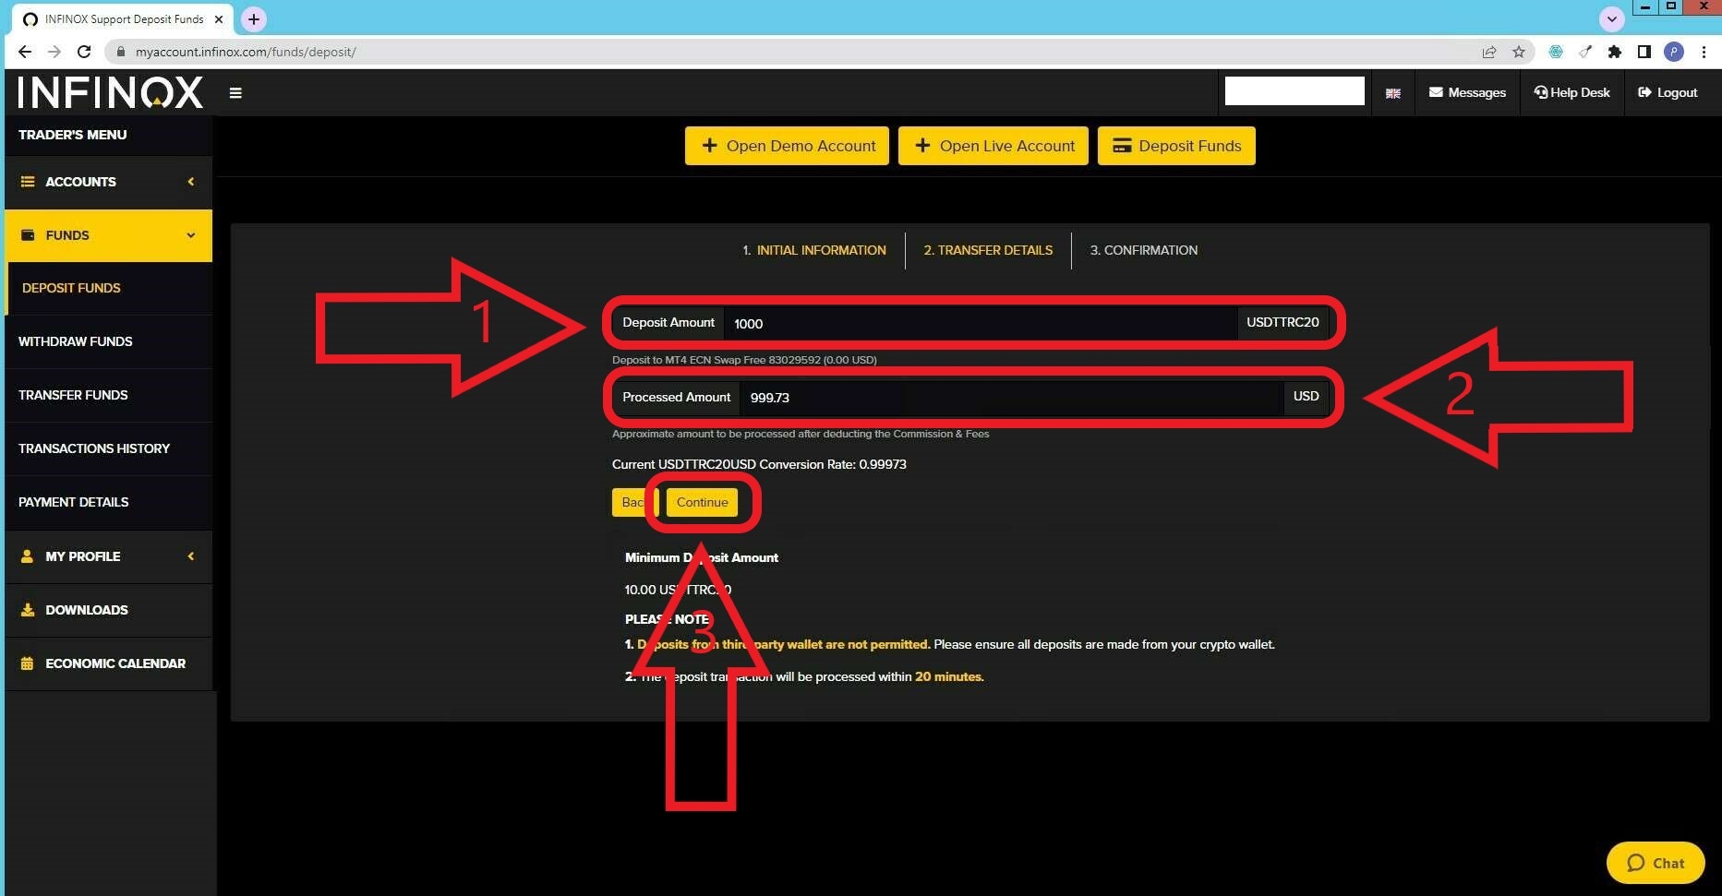Open the Help Desk link
The height and width of the screenshot is (896, 1722).
point(1571,92)
